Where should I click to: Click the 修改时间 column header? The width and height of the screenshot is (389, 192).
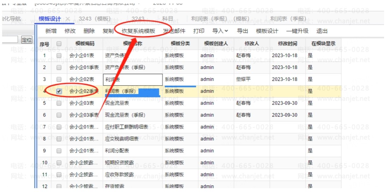pyautogui.click(x=287, y=44)
